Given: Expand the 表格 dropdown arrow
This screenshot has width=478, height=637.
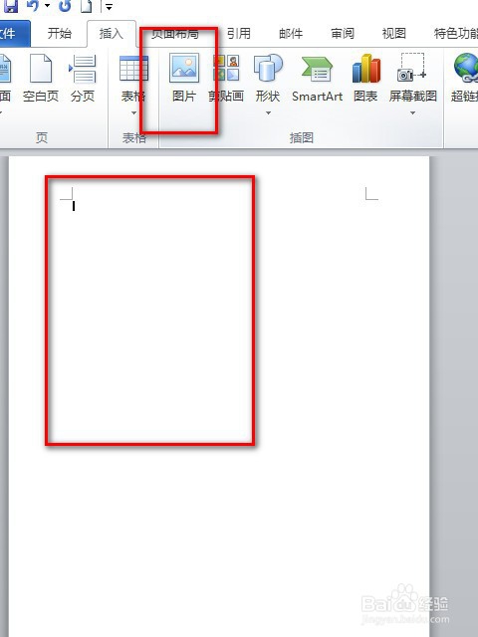Looking at the screenshot, I should [x=133, y=112].
